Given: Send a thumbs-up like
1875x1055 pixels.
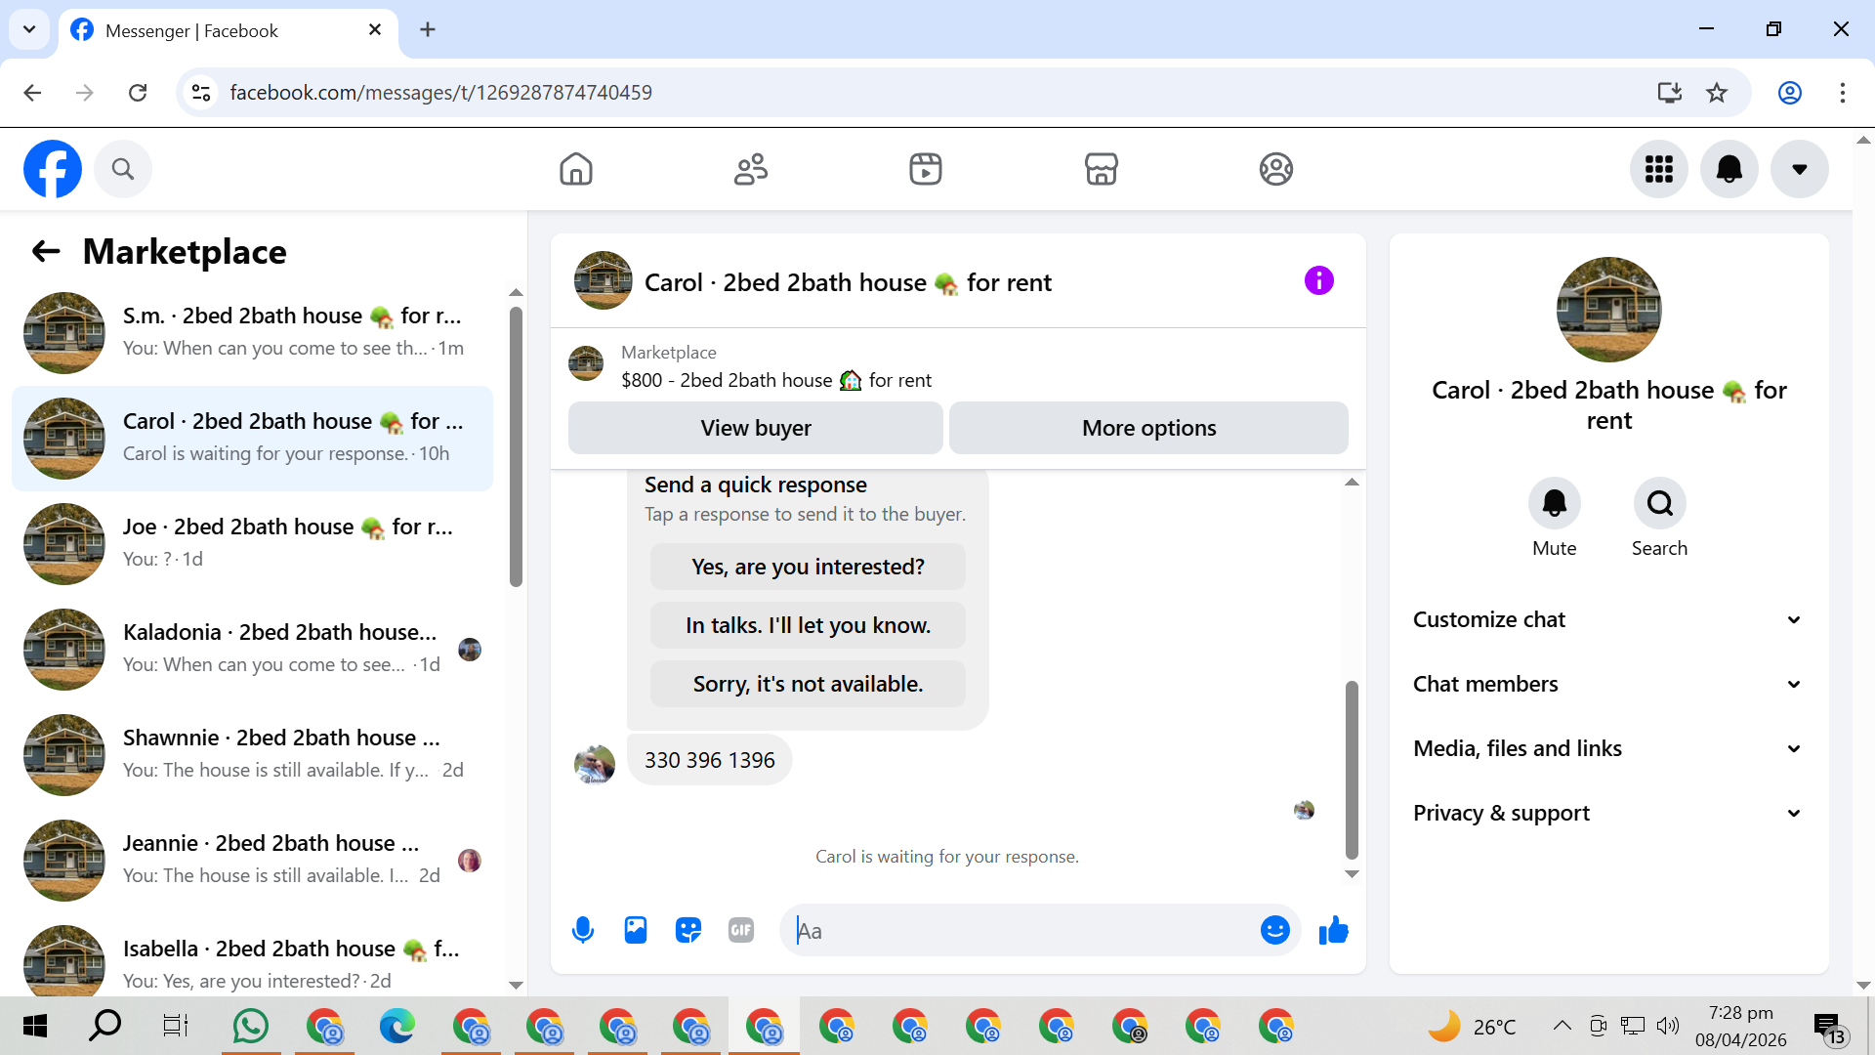Looking at the screenshot, I should click(1333, 930).
